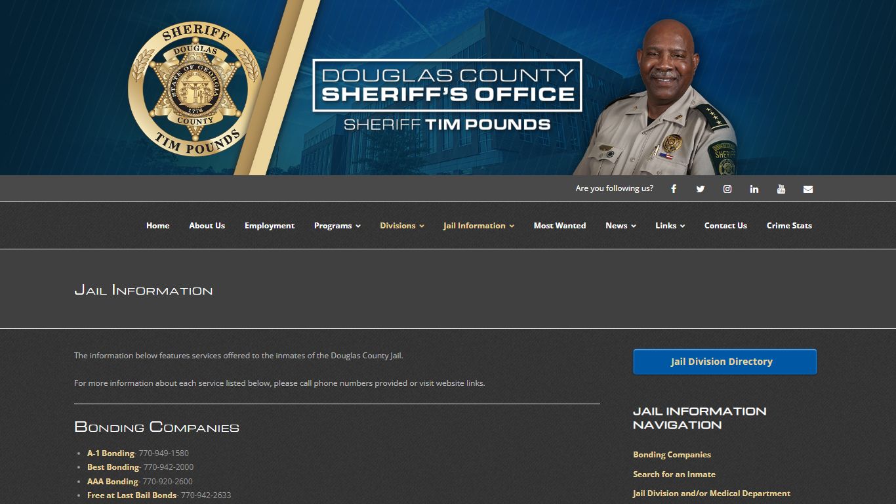Follow the A-1 Bonding link

point(111,453)
